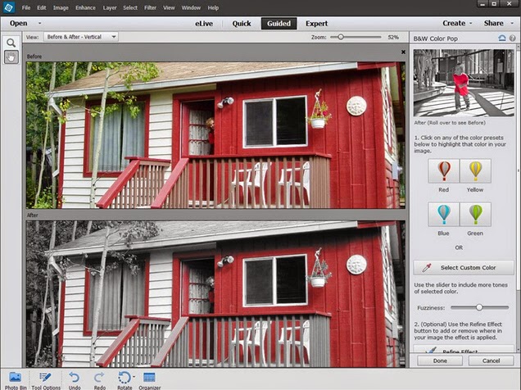Click the B&W Color Pop panel title
521x390 pixels.
tap(436, 39)
